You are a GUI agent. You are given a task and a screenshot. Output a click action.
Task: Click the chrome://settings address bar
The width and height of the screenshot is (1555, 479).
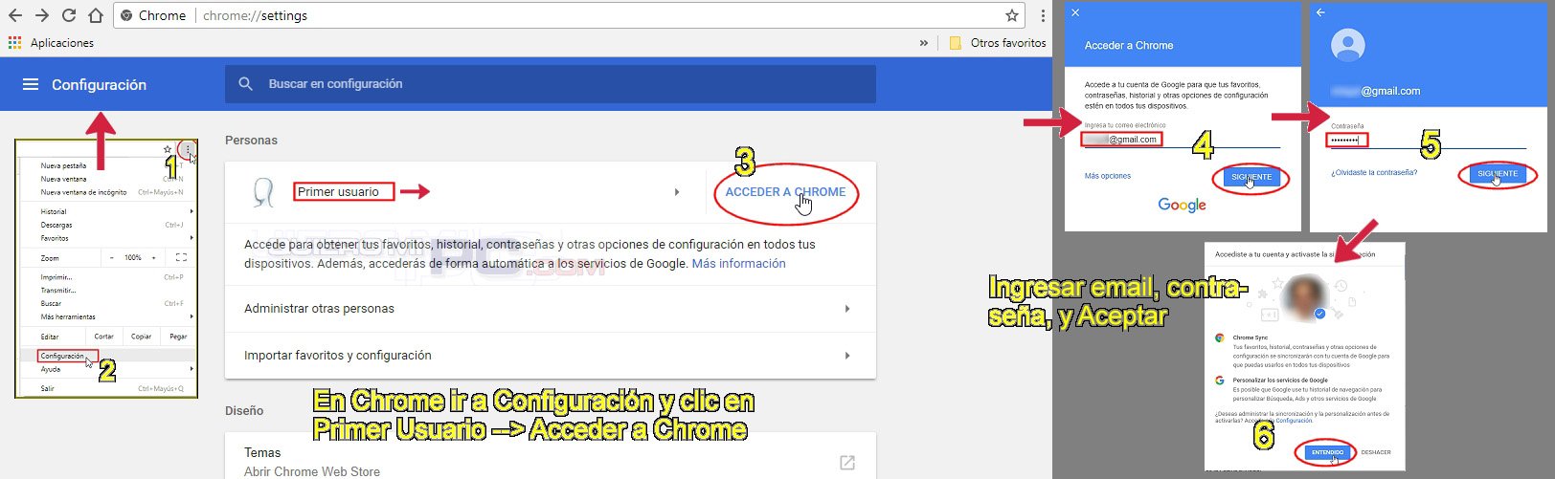(x=569, y=15)
